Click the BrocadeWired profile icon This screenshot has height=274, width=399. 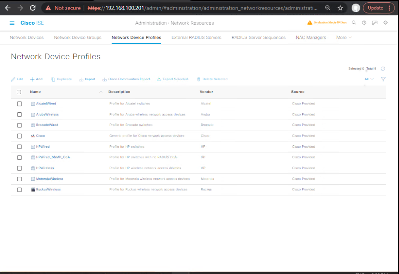point(33,125)
